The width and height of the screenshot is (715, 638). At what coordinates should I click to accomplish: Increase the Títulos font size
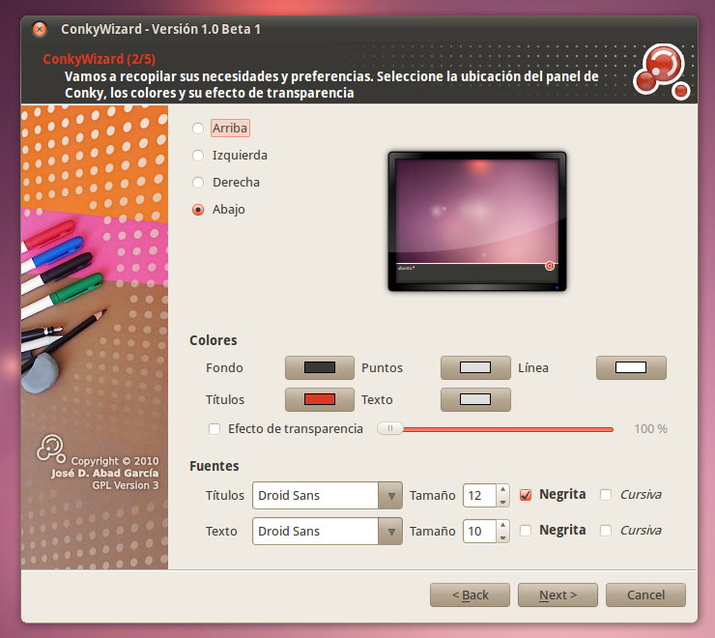[x=503, y=489]
